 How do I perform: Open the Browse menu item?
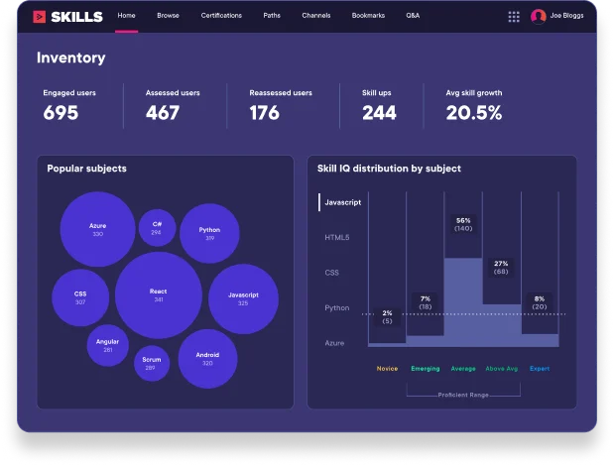[x=168, y=17]
